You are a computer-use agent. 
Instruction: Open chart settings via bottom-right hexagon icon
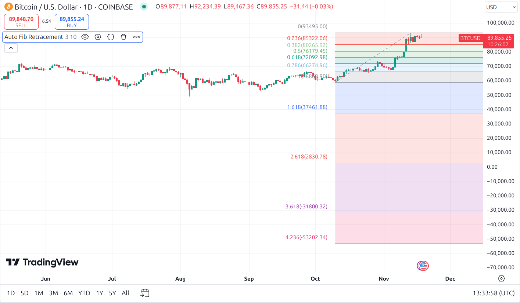pyautogui.click(x=501, y=279)
